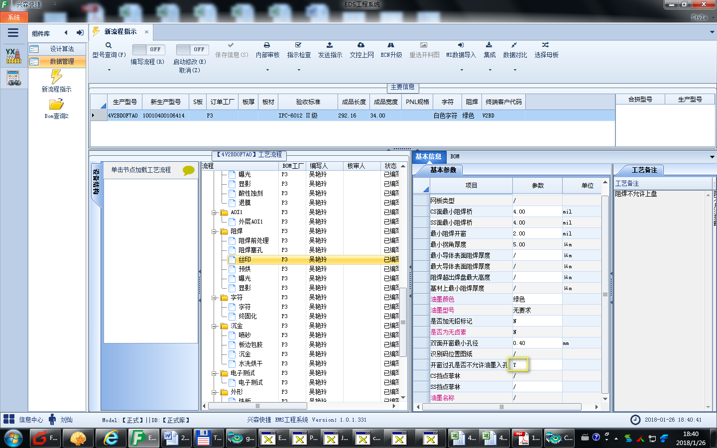The width and height of the screenshot is (717, 448).
Task: Open the 系统 menu
Action: 13,17
